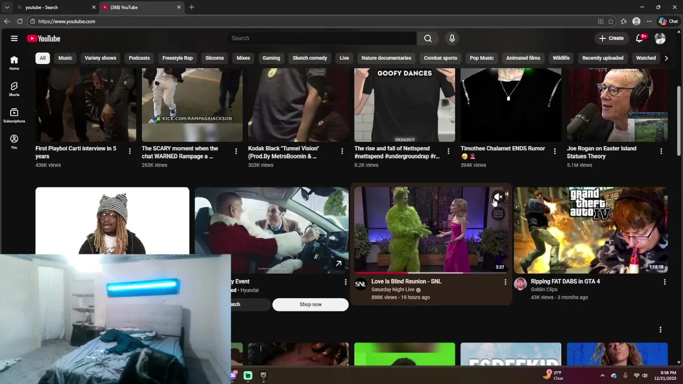Select the Podcasts category chip

point(139,58)
